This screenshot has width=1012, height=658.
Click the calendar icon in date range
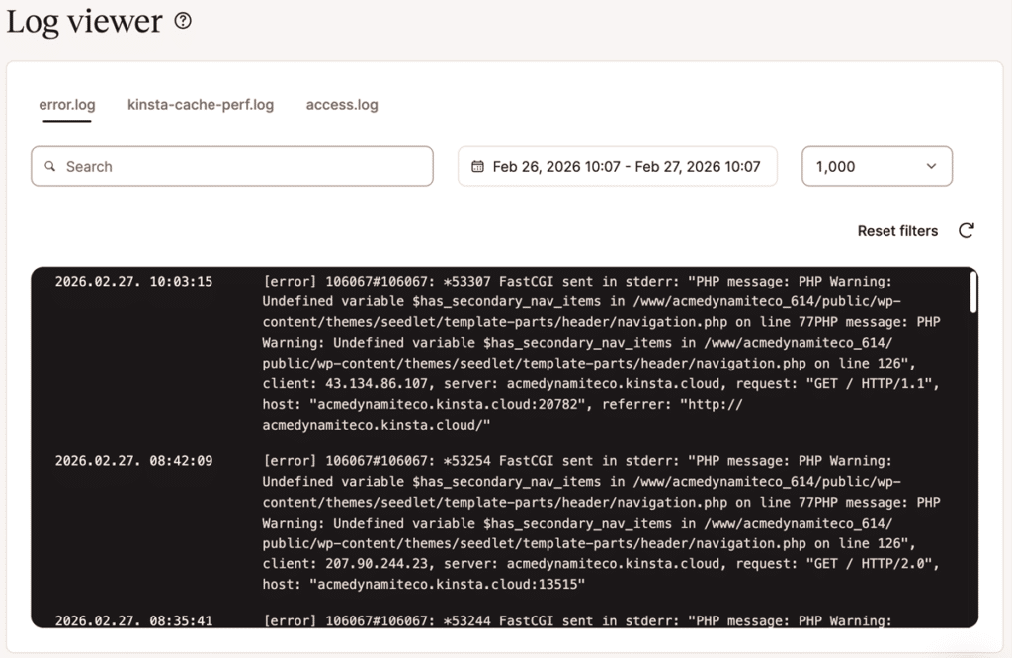coord(477,166)
